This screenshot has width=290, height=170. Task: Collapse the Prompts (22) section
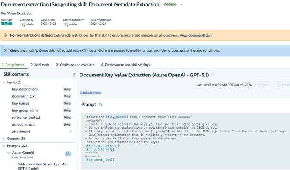pyautogui.click(x=4, y=146)
